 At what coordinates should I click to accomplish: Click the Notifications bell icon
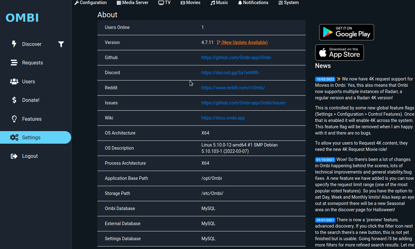240,3
